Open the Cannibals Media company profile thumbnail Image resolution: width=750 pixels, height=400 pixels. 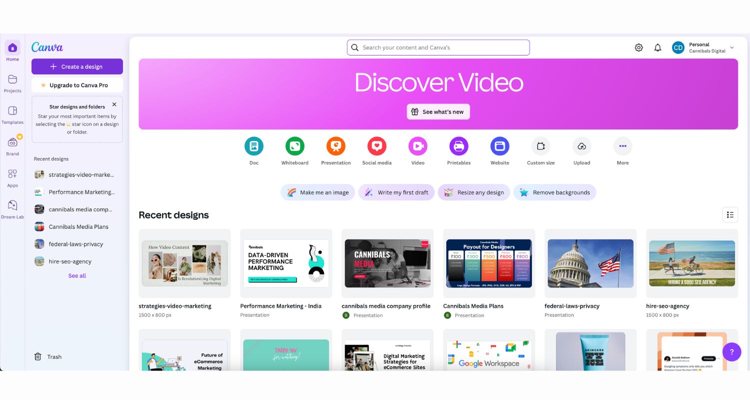pos(387,263)
